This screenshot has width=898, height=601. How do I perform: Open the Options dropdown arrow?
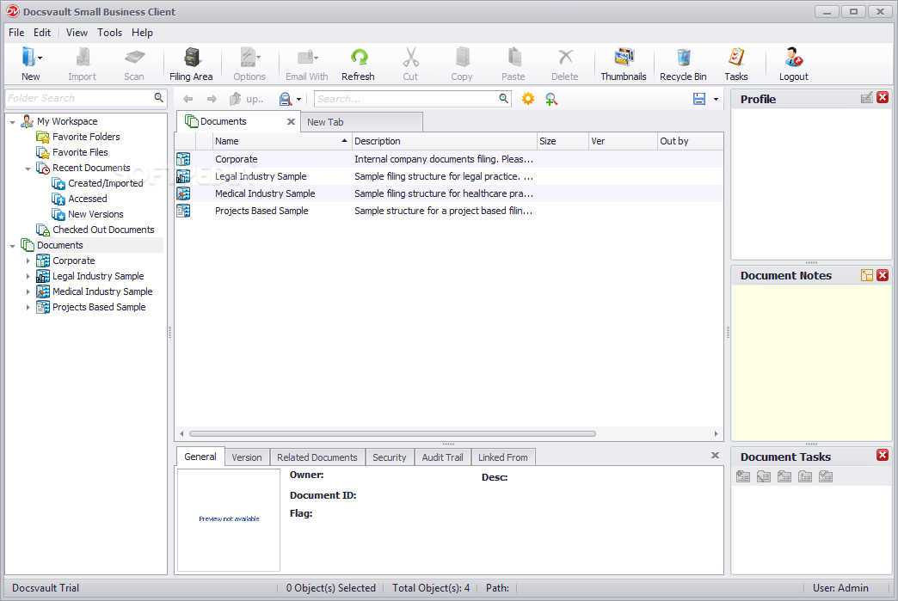coord(259,58)
